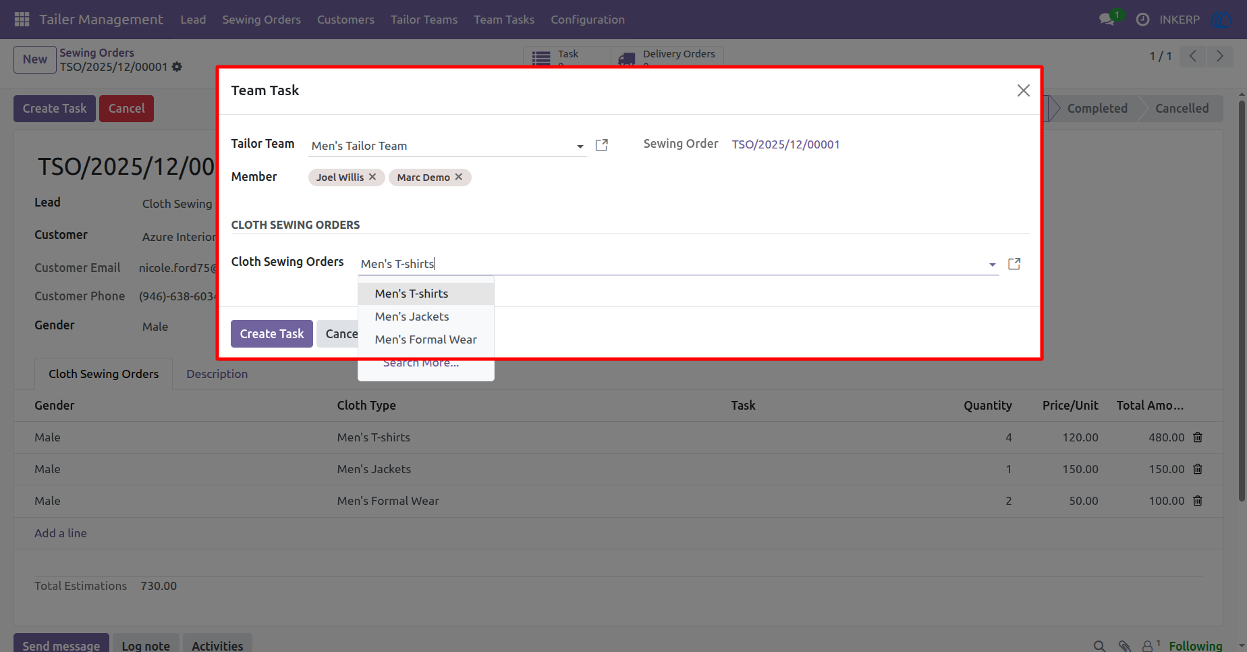Open the Team Tasks menu

pyautogui.click(x=504, y=20)
